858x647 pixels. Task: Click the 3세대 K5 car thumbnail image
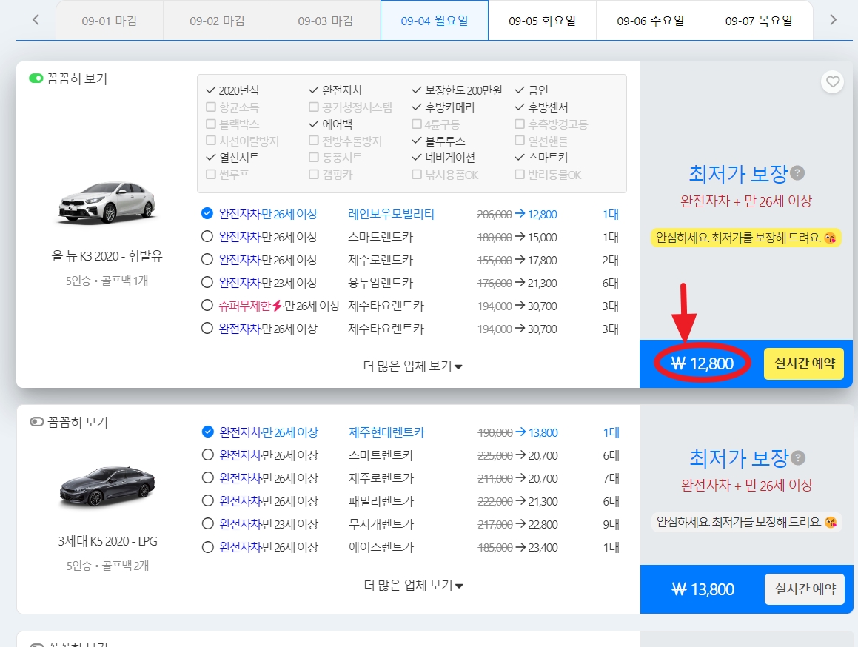107,485
